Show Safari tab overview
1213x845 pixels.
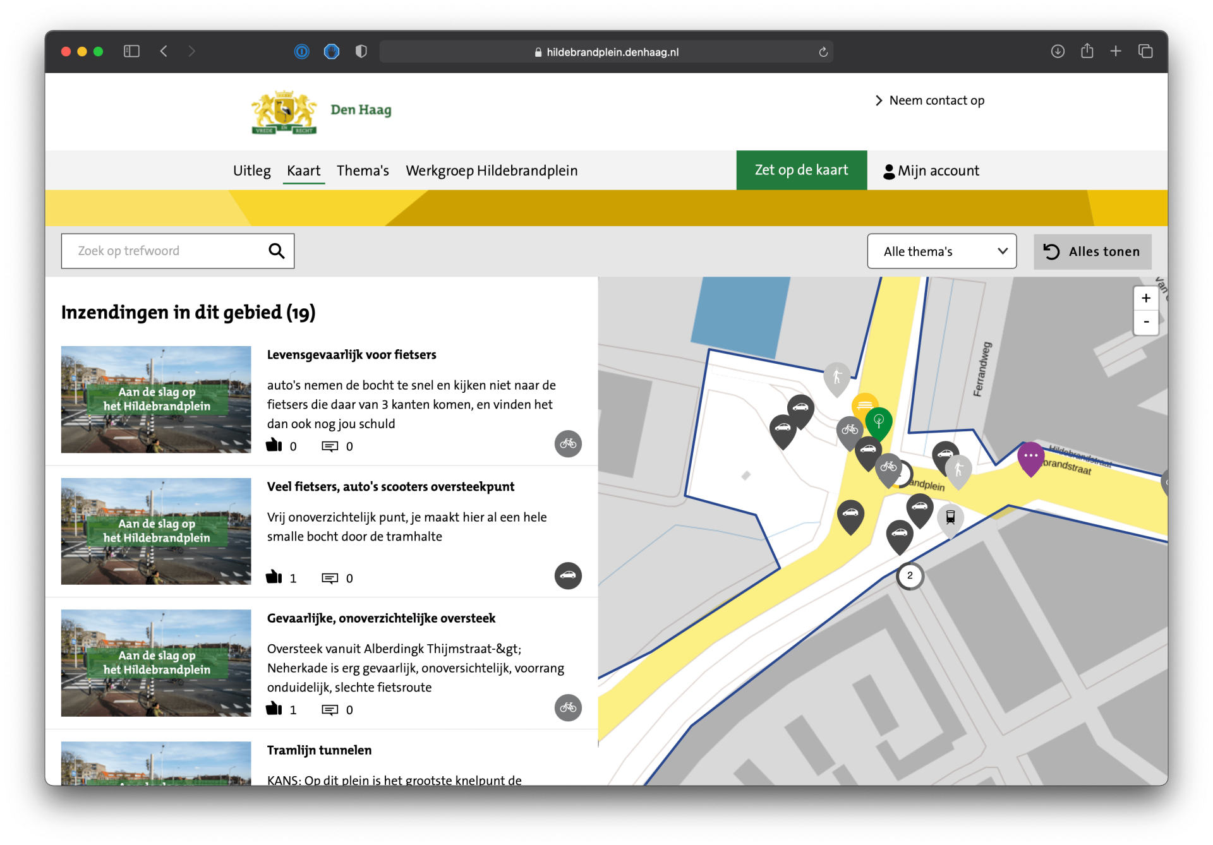(x=1145, y=51)
